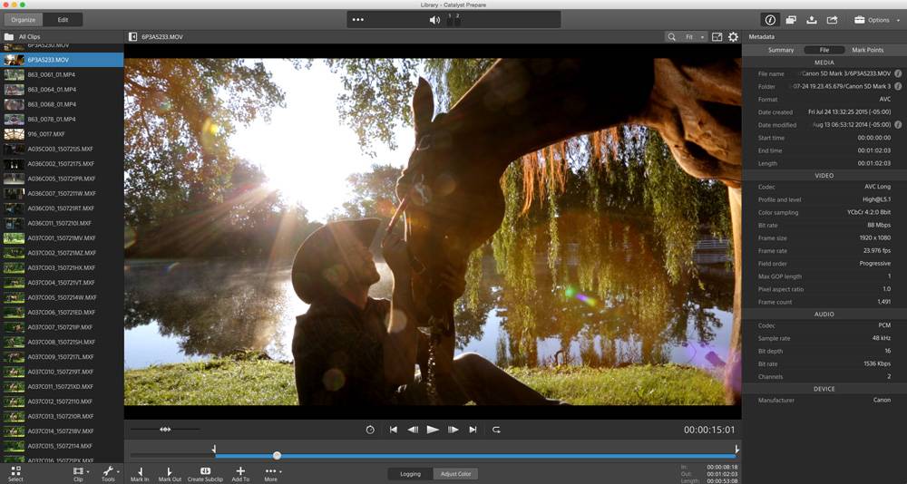Click the playback speed clock icon
907x484 pixels.
coord(370,430)
